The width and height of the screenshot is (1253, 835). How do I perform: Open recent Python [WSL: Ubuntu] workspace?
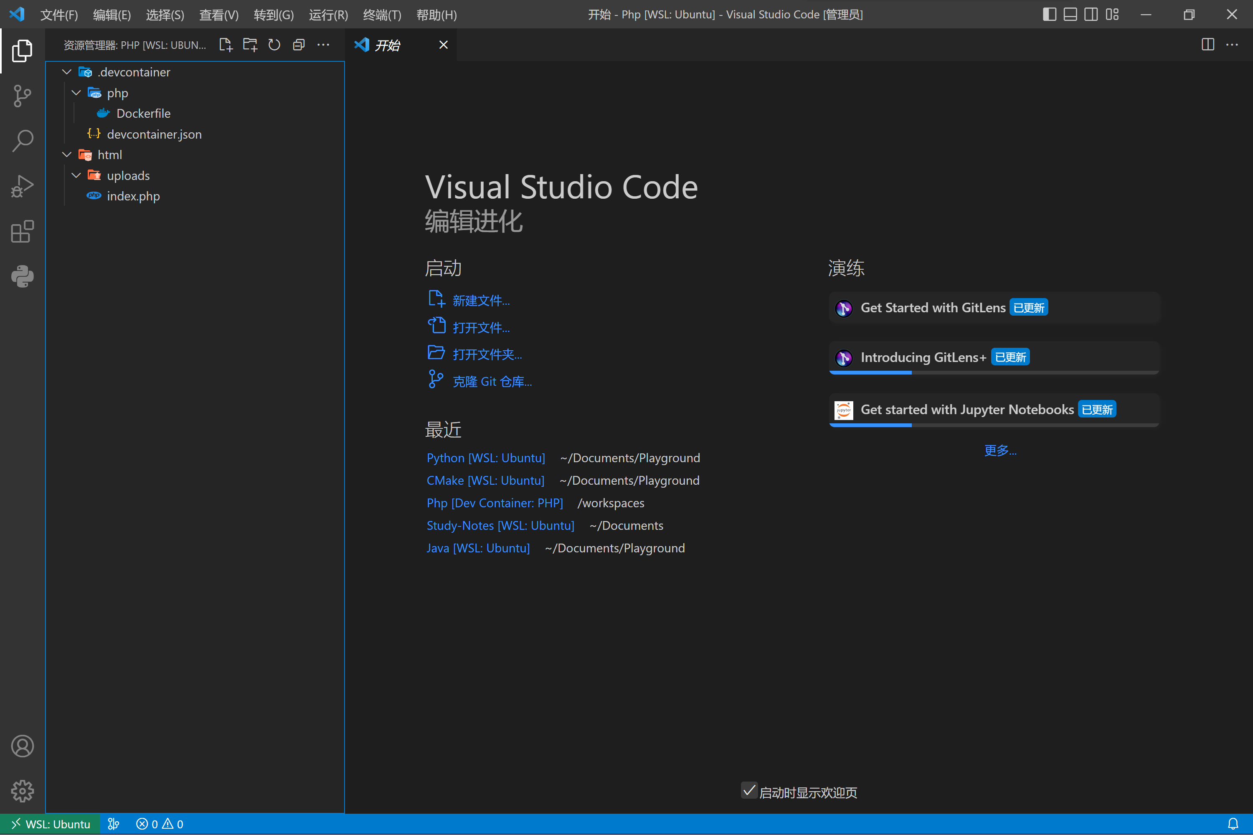[485, 458]
